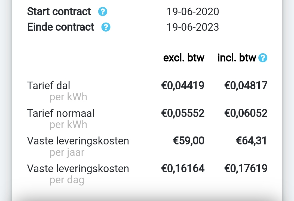Screen dimensions: 294x201
Task: Click the per dag unit label
Action: click(67, 180)
